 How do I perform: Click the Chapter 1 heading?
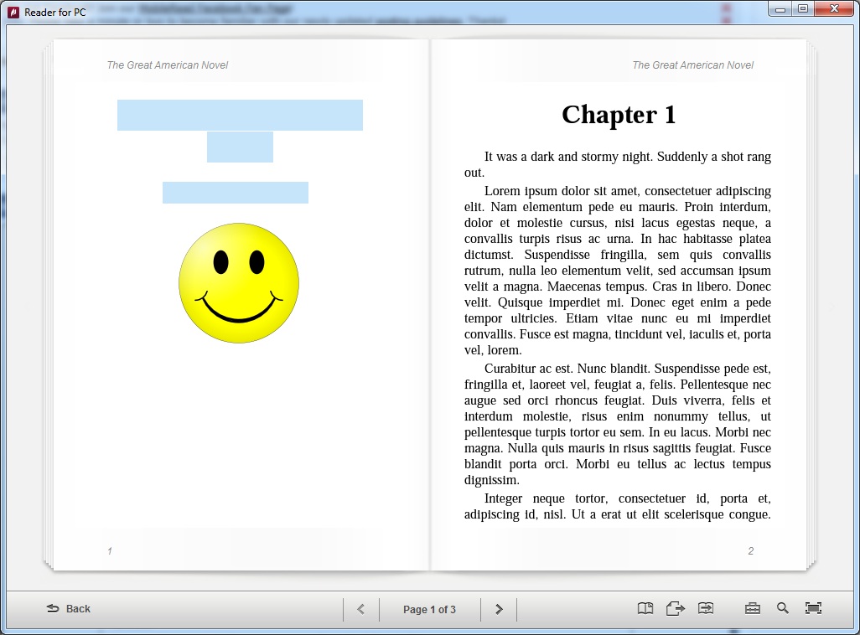[x=618, y=115]
